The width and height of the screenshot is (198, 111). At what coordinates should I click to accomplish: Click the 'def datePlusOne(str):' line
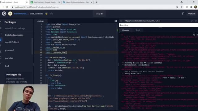click(x=56, y=58)
